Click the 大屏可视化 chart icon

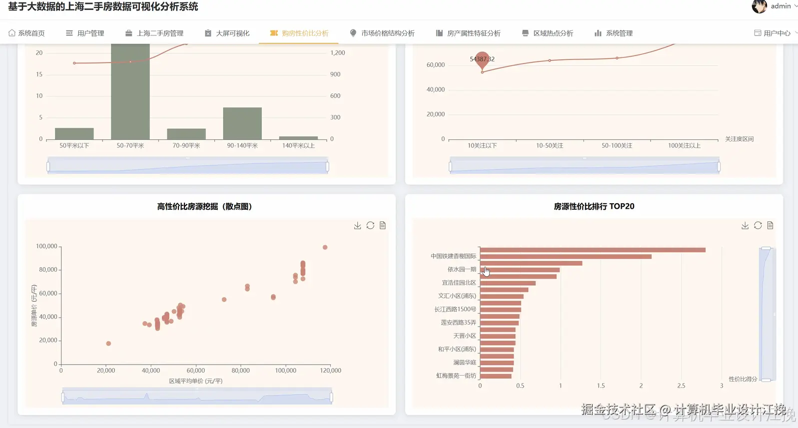click(x=208, y=33)
